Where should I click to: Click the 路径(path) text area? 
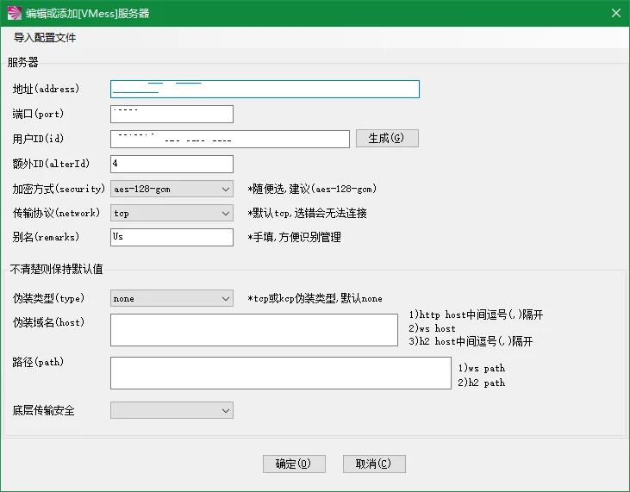point(281,373)
